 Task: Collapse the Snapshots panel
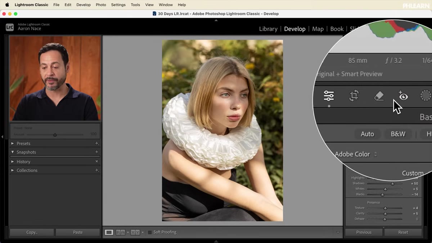pos(13,152)
